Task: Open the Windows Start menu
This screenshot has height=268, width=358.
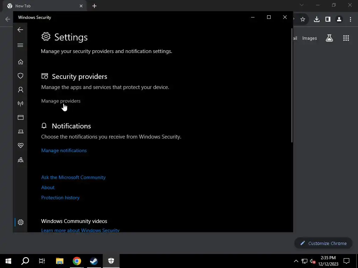Action: click(x=8, y=261)
